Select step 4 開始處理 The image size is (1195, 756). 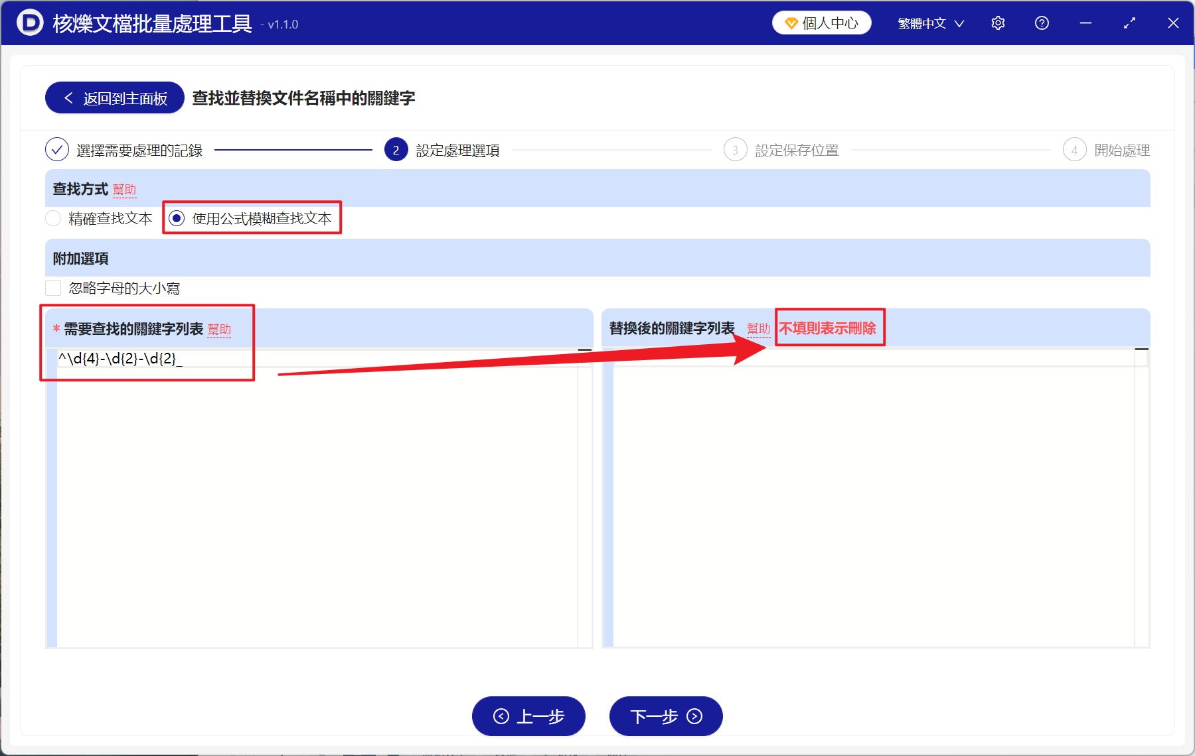(1107, 151)
